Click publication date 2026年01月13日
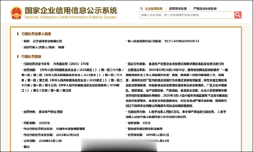253x152 pixels. pos(50,141)
